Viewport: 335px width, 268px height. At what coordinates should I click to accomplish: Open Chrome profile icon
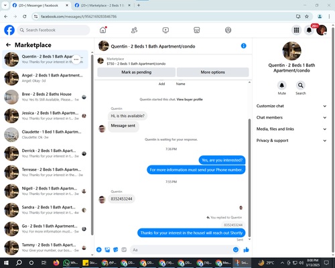pyautogui.click(x=320, y=16)
